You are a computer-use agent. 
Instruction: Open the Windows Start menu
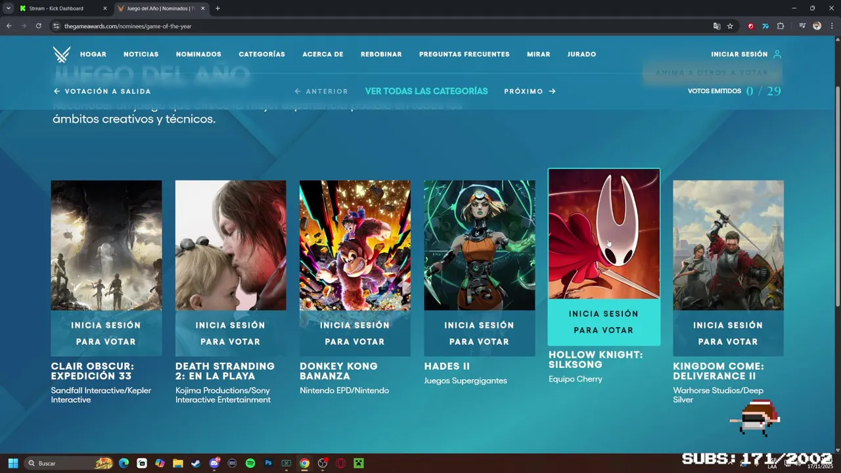click(x=13, y=463)
